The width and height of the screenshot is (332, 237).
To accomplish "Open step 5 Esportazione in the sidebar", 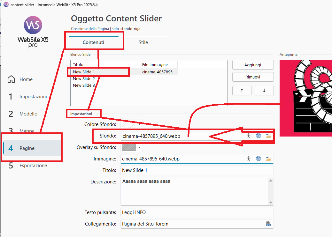I will coord(33,166).
